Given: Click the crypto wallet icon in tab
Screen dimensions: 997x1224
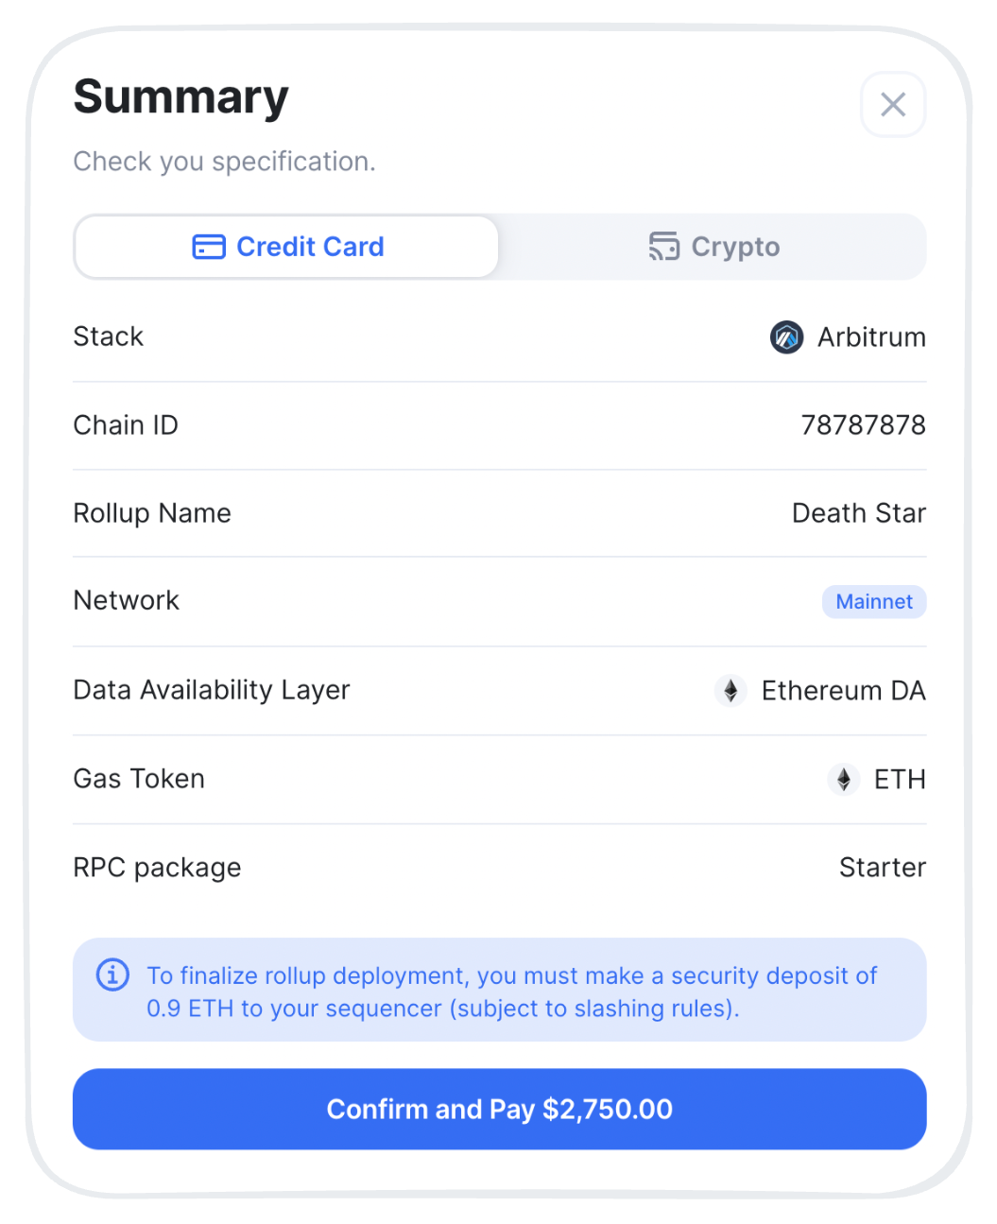Looking at the screenshot, I should (663, 247).
